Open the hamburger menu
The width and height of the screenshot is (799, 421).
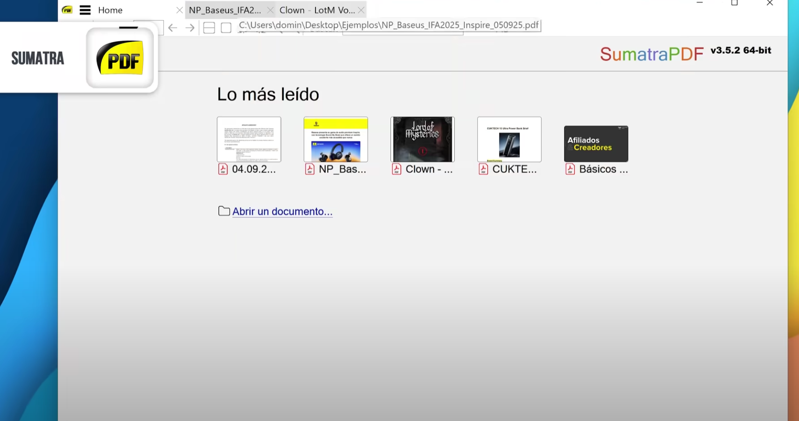coord(85,10)
